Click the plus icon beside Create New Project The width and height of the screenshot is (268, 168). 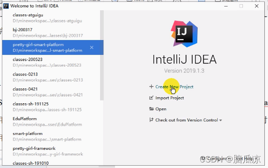point(151,87)
